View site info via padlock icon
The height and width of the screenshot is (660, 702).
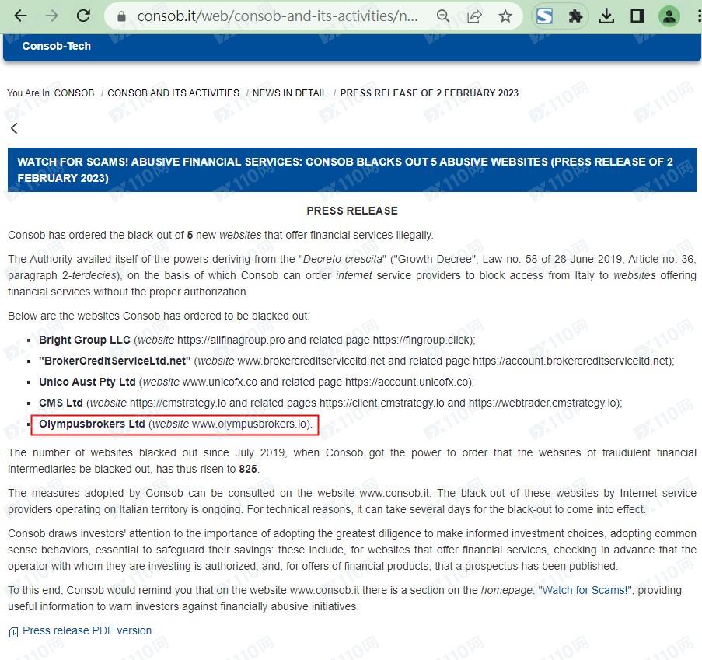click(120, 16)
